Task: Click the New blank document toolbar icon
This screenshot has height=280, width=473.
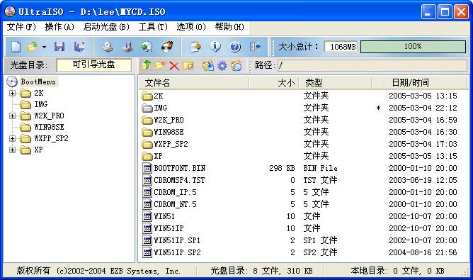Action: click(16, 47)
